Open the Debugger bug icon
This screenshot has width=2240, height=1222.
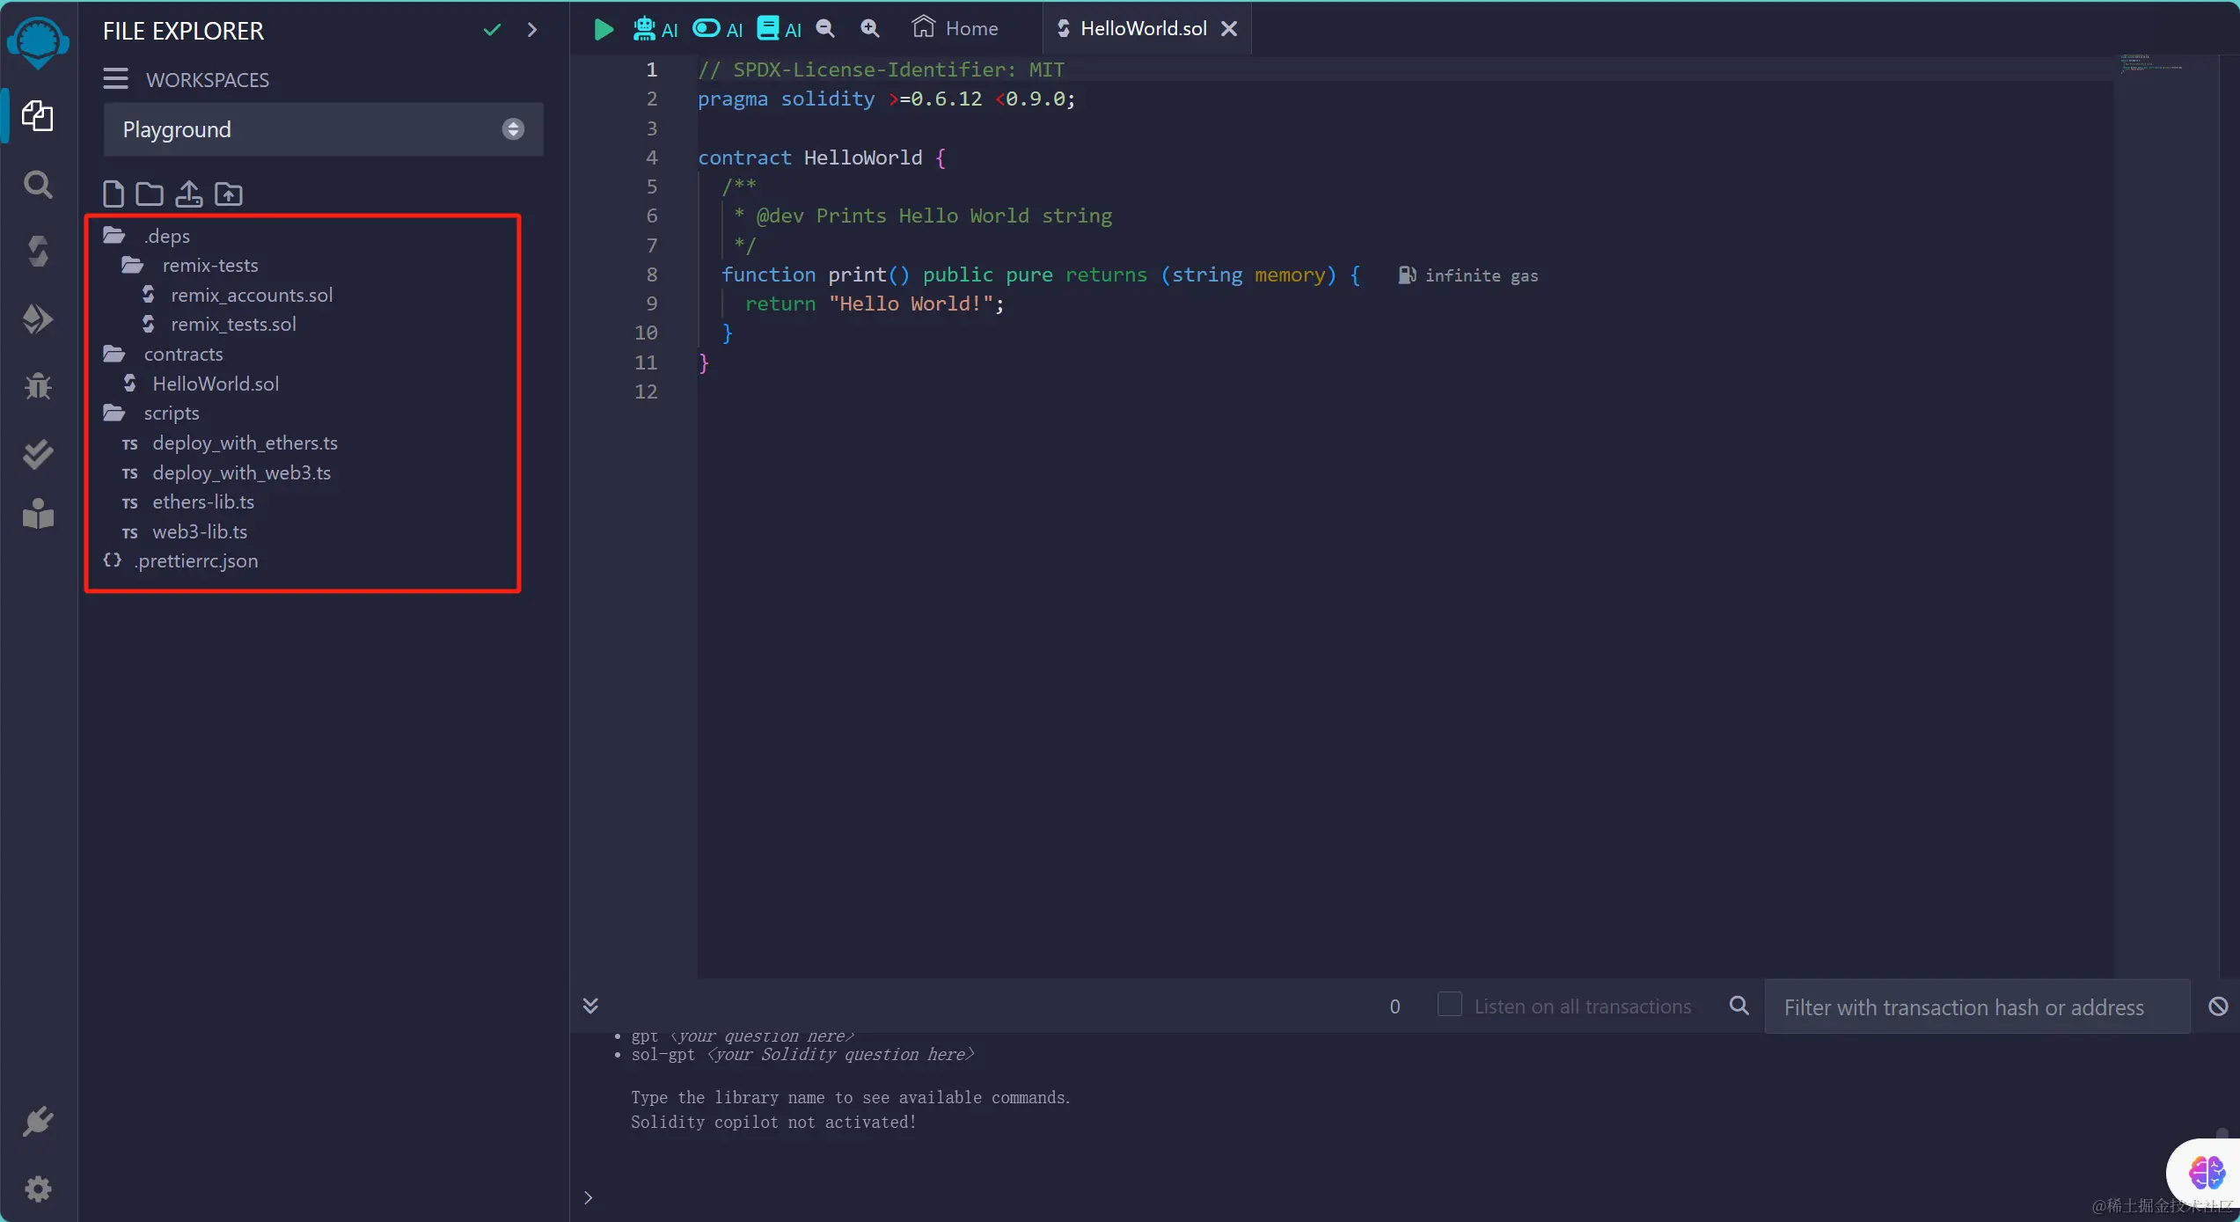(38, 386)
